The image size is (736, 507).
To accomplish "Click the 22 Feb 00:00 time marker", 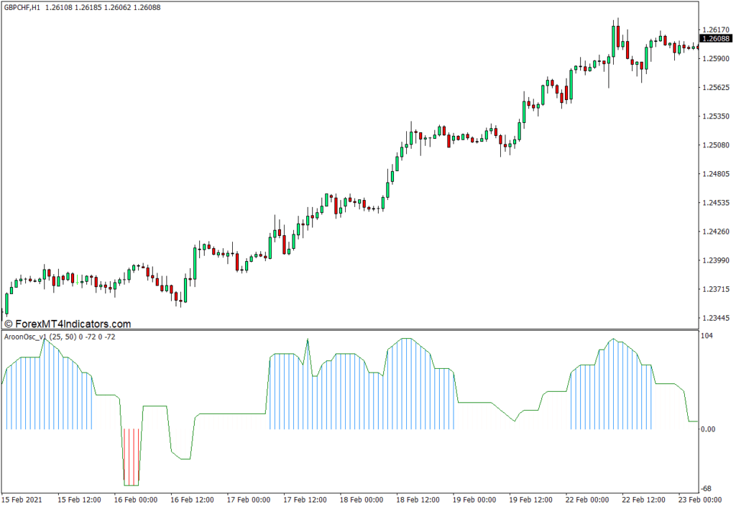I will point(588,500).
